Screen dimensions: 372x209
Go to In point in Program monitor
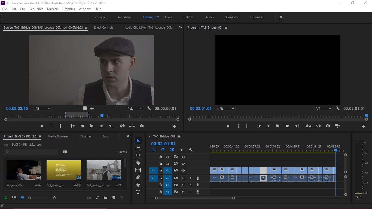[259, 126]
